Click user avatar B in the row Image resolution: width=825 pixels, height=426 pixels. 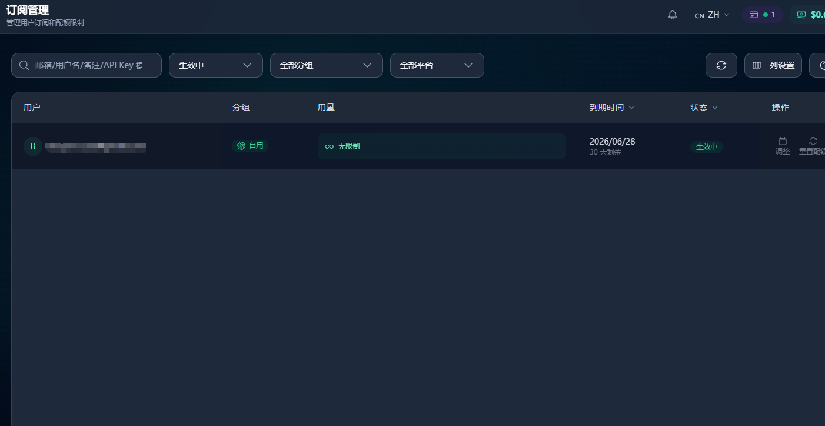[33, 146]
